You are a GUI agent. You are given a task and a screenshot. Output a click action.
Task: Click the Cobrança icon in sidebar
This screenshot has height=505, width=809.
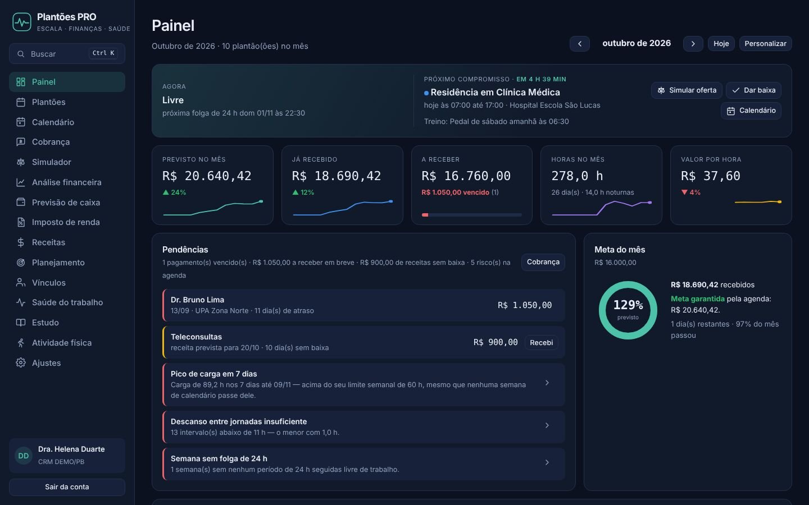[x=21, y=142]
